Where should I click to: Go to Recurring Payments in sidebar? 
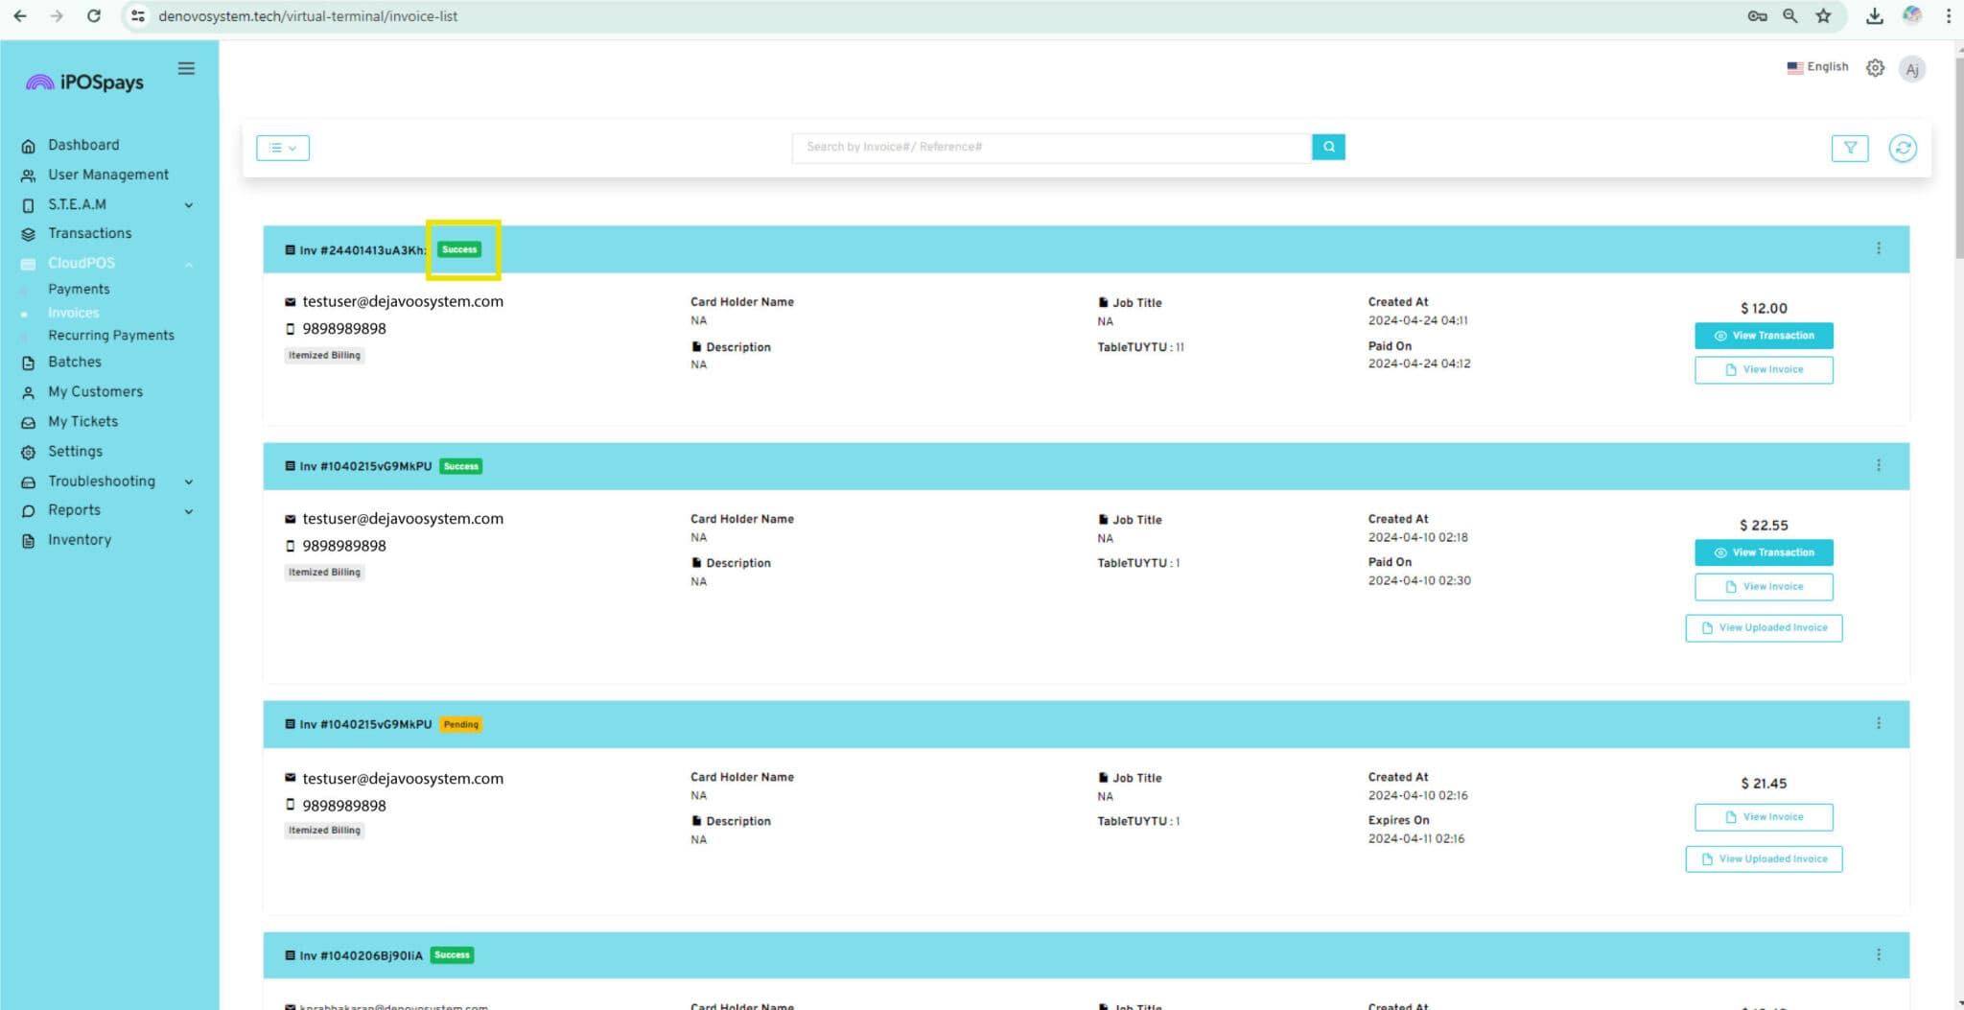pyautogui.click(x=111, y=335)
